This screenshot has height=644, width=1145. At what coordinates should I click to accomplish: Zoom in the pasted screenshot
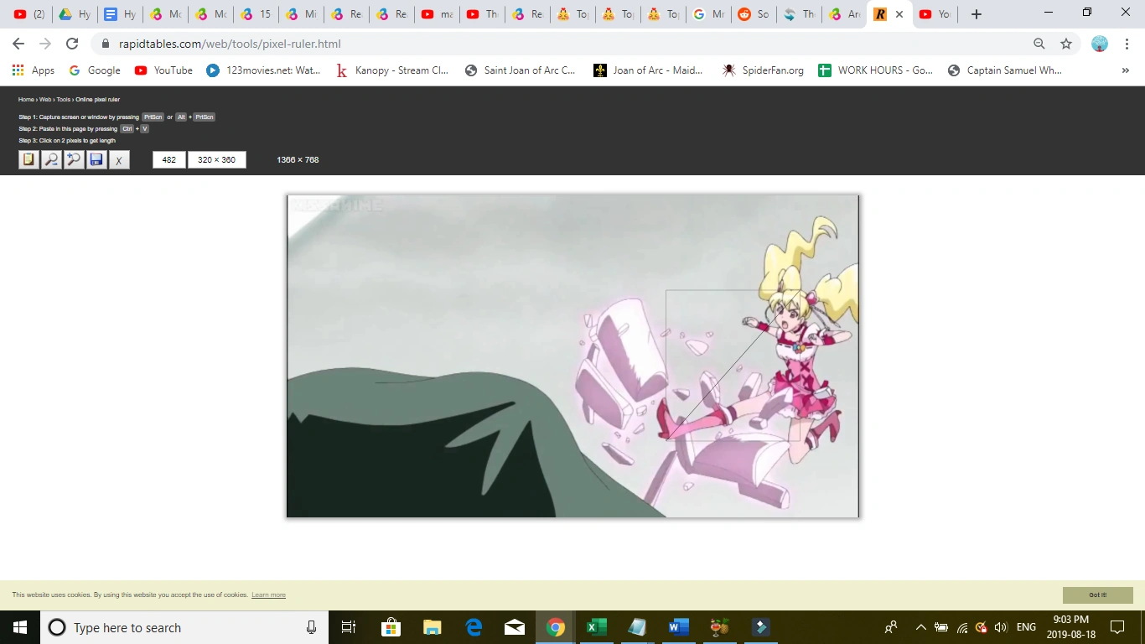pos(75,159)
